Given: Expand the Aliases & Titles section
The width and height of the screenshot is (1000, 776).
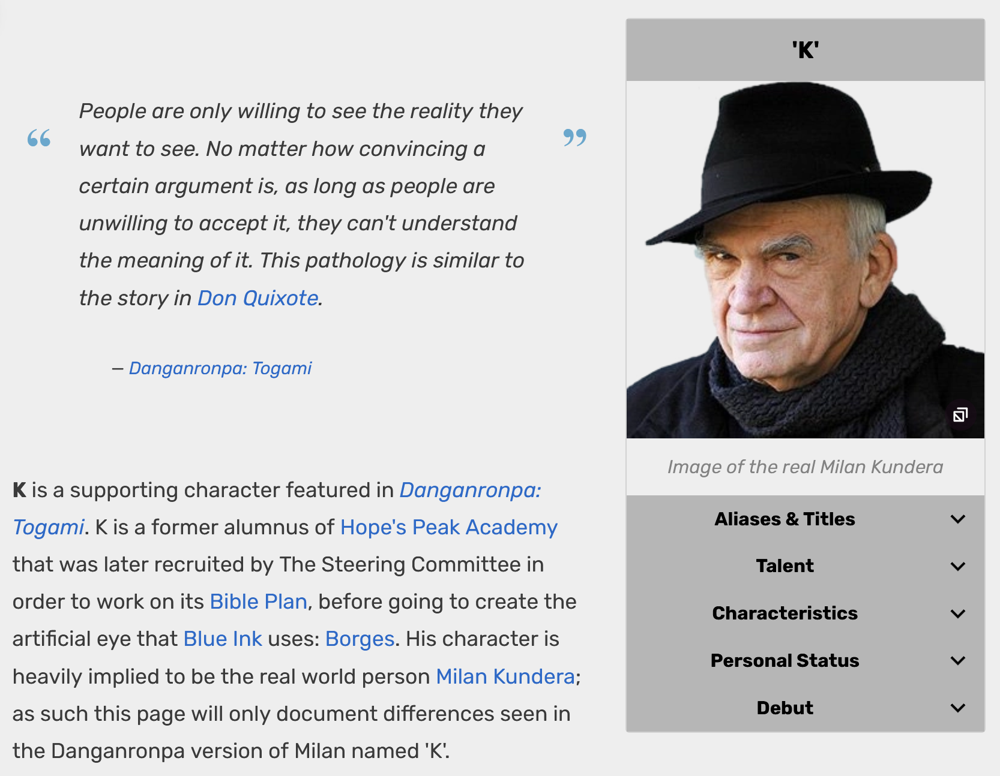Looking at the screenshot, I should 805,519.
